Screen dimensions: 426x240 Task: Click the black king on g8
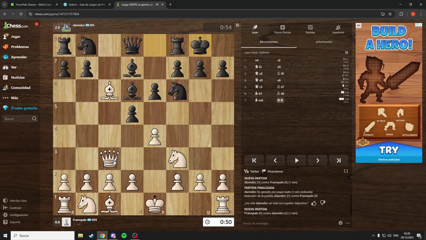200,45
